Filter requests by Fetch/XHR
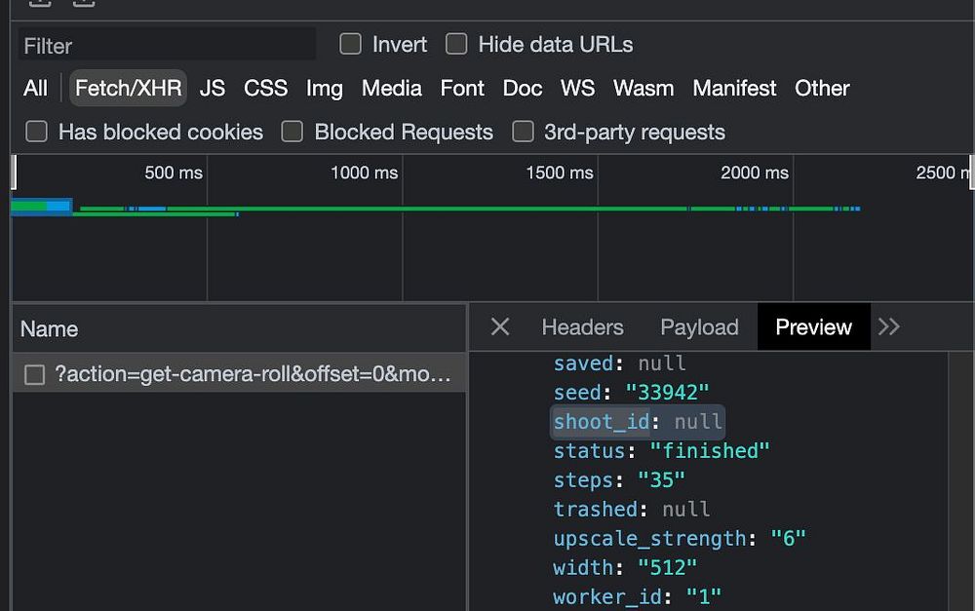 [128, 88]
